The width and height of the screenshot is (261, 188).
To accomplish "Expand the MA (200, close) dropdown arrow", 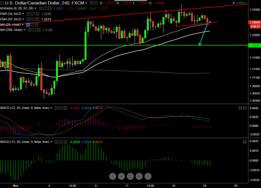I will point(24,30).
